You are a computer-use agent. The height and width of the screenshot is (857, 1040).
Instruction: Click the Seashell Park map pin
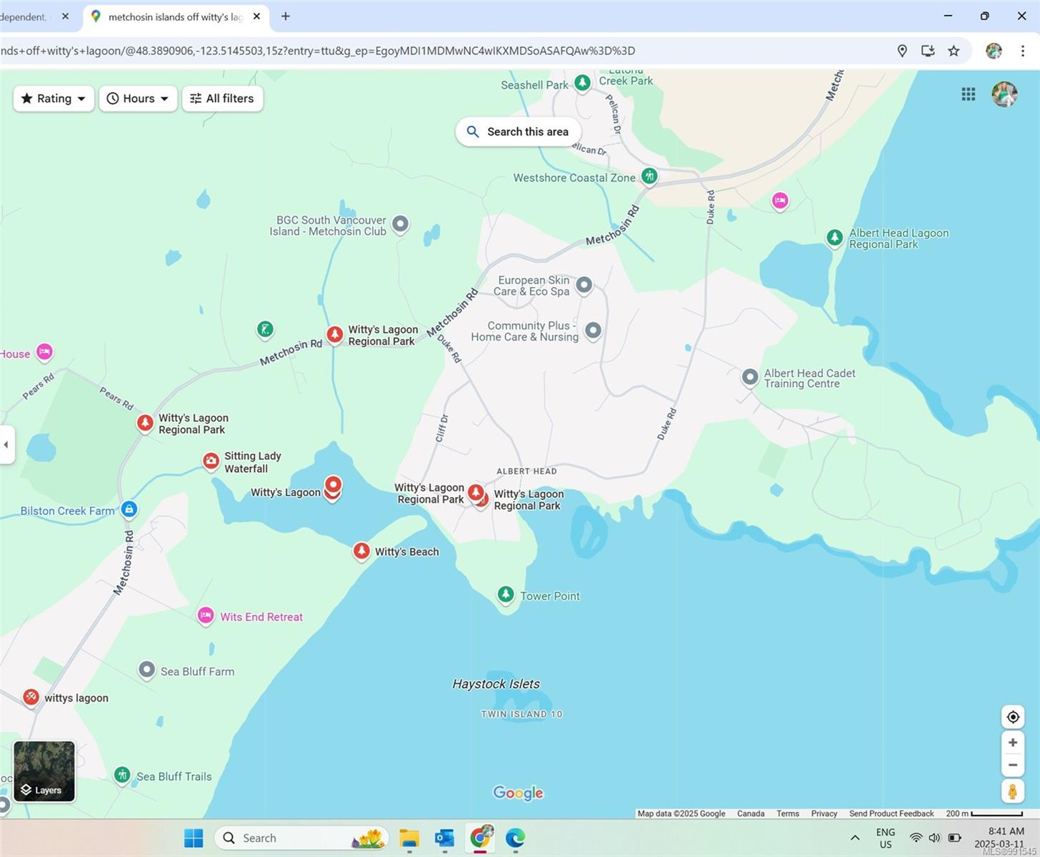click(582, 83)
